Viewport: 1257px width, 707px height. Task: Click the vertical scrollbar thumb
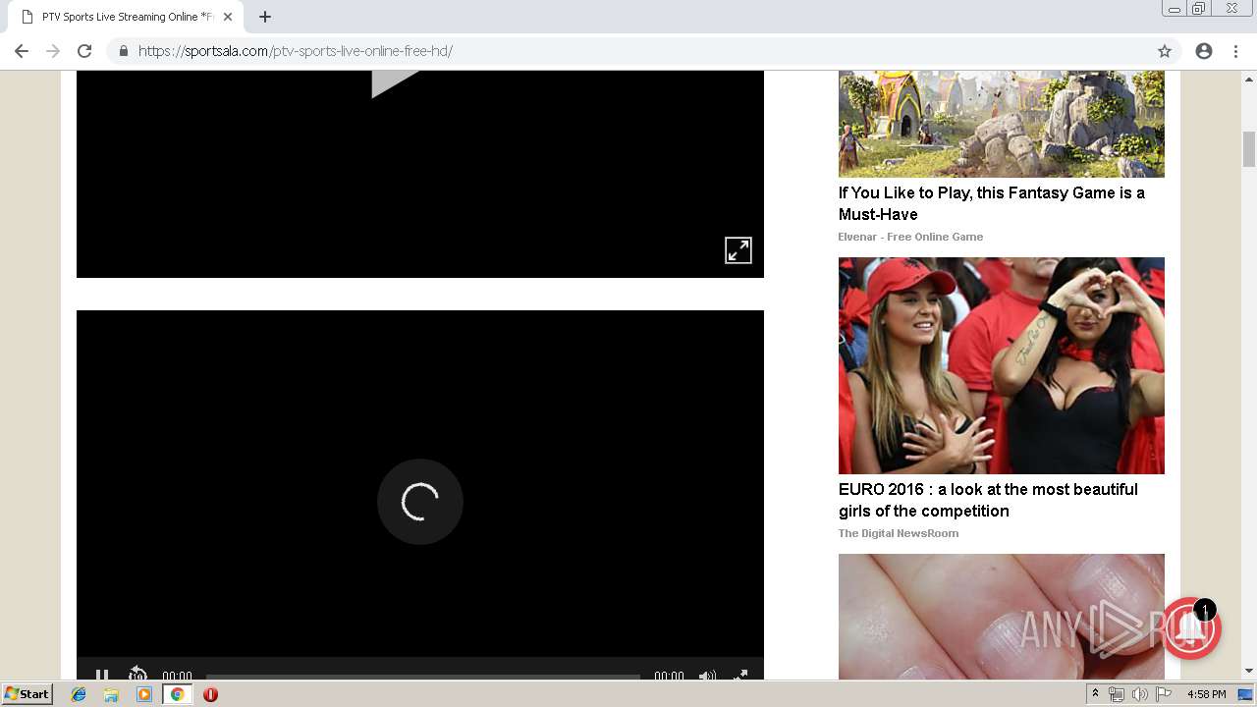pyautogui.click(x=1249, y=149)
